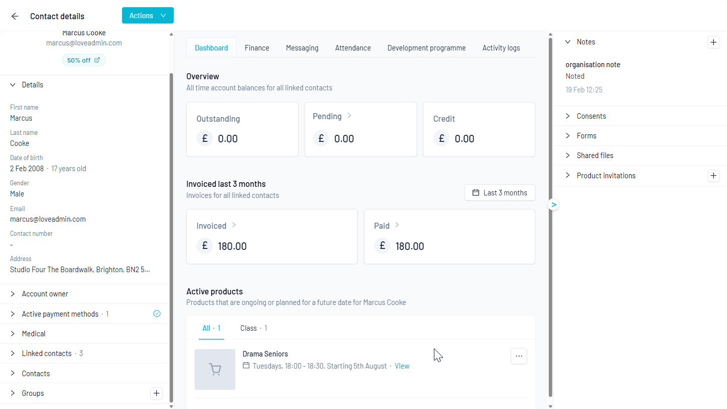Click the View link for Drama Seniors
The height and width of the screenshot is (409, 727).
402,366
